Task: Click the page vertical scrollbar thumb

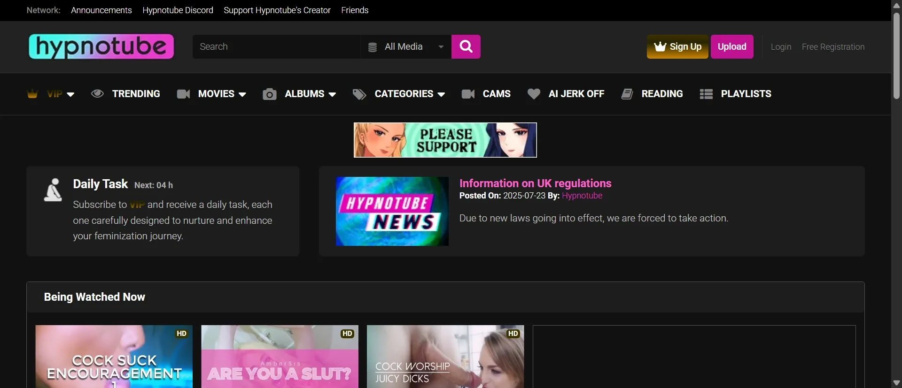Action: coord(896,55)
